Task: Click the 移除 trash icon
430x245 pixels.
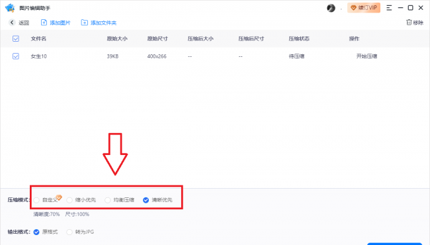Action: tap(409, 23)
